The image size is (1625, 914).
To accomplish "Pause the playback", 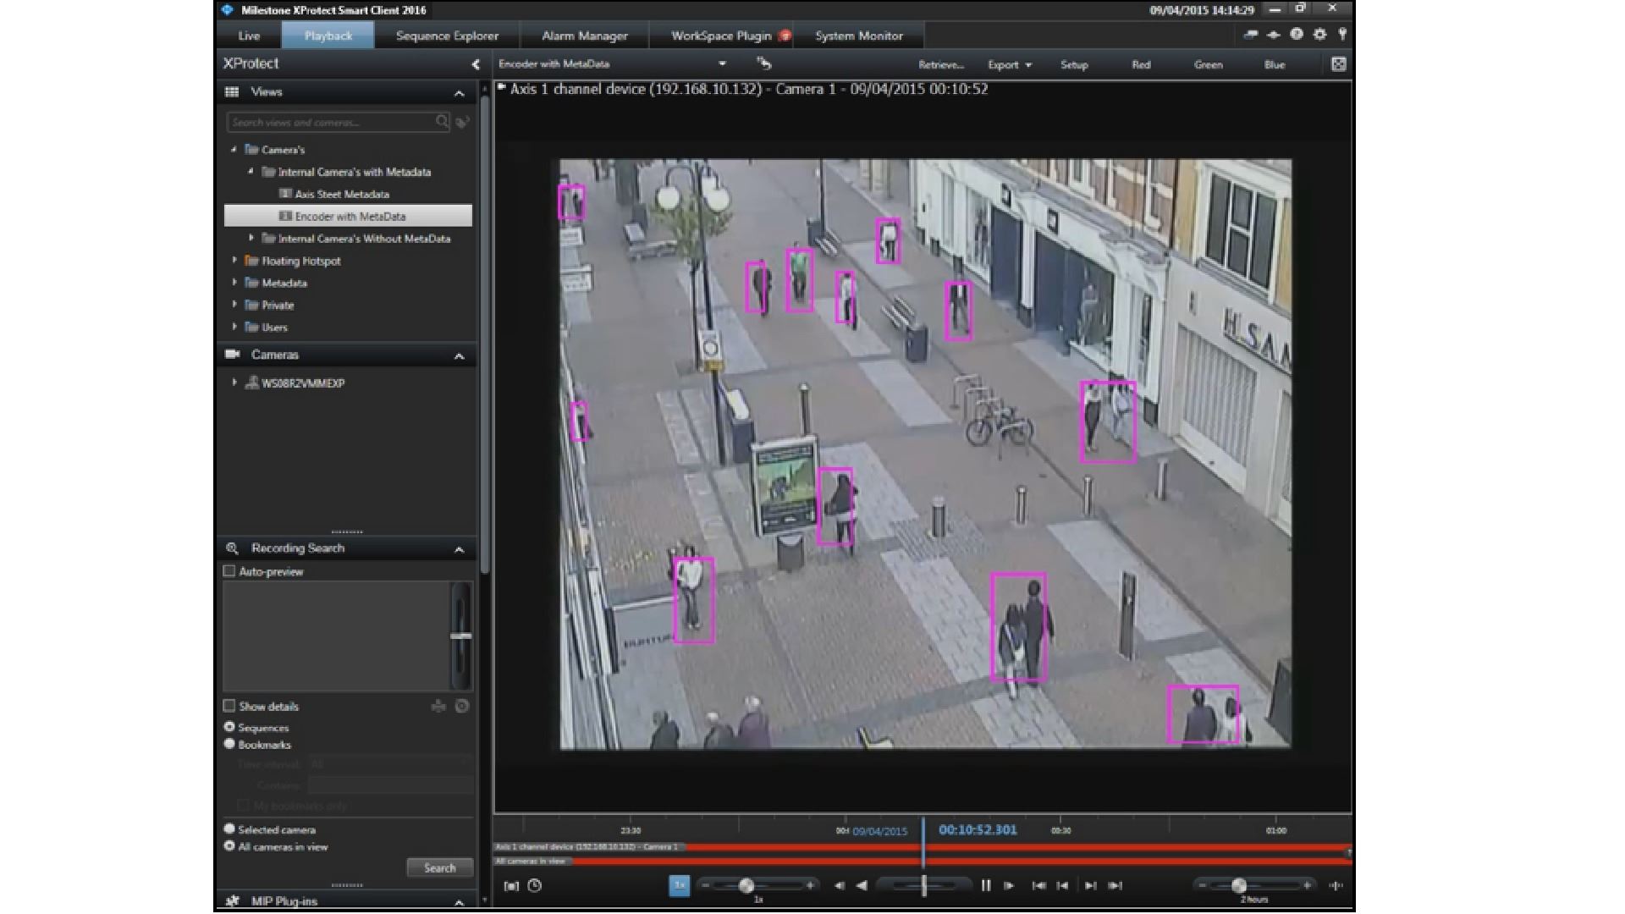I will coord(986,885).
